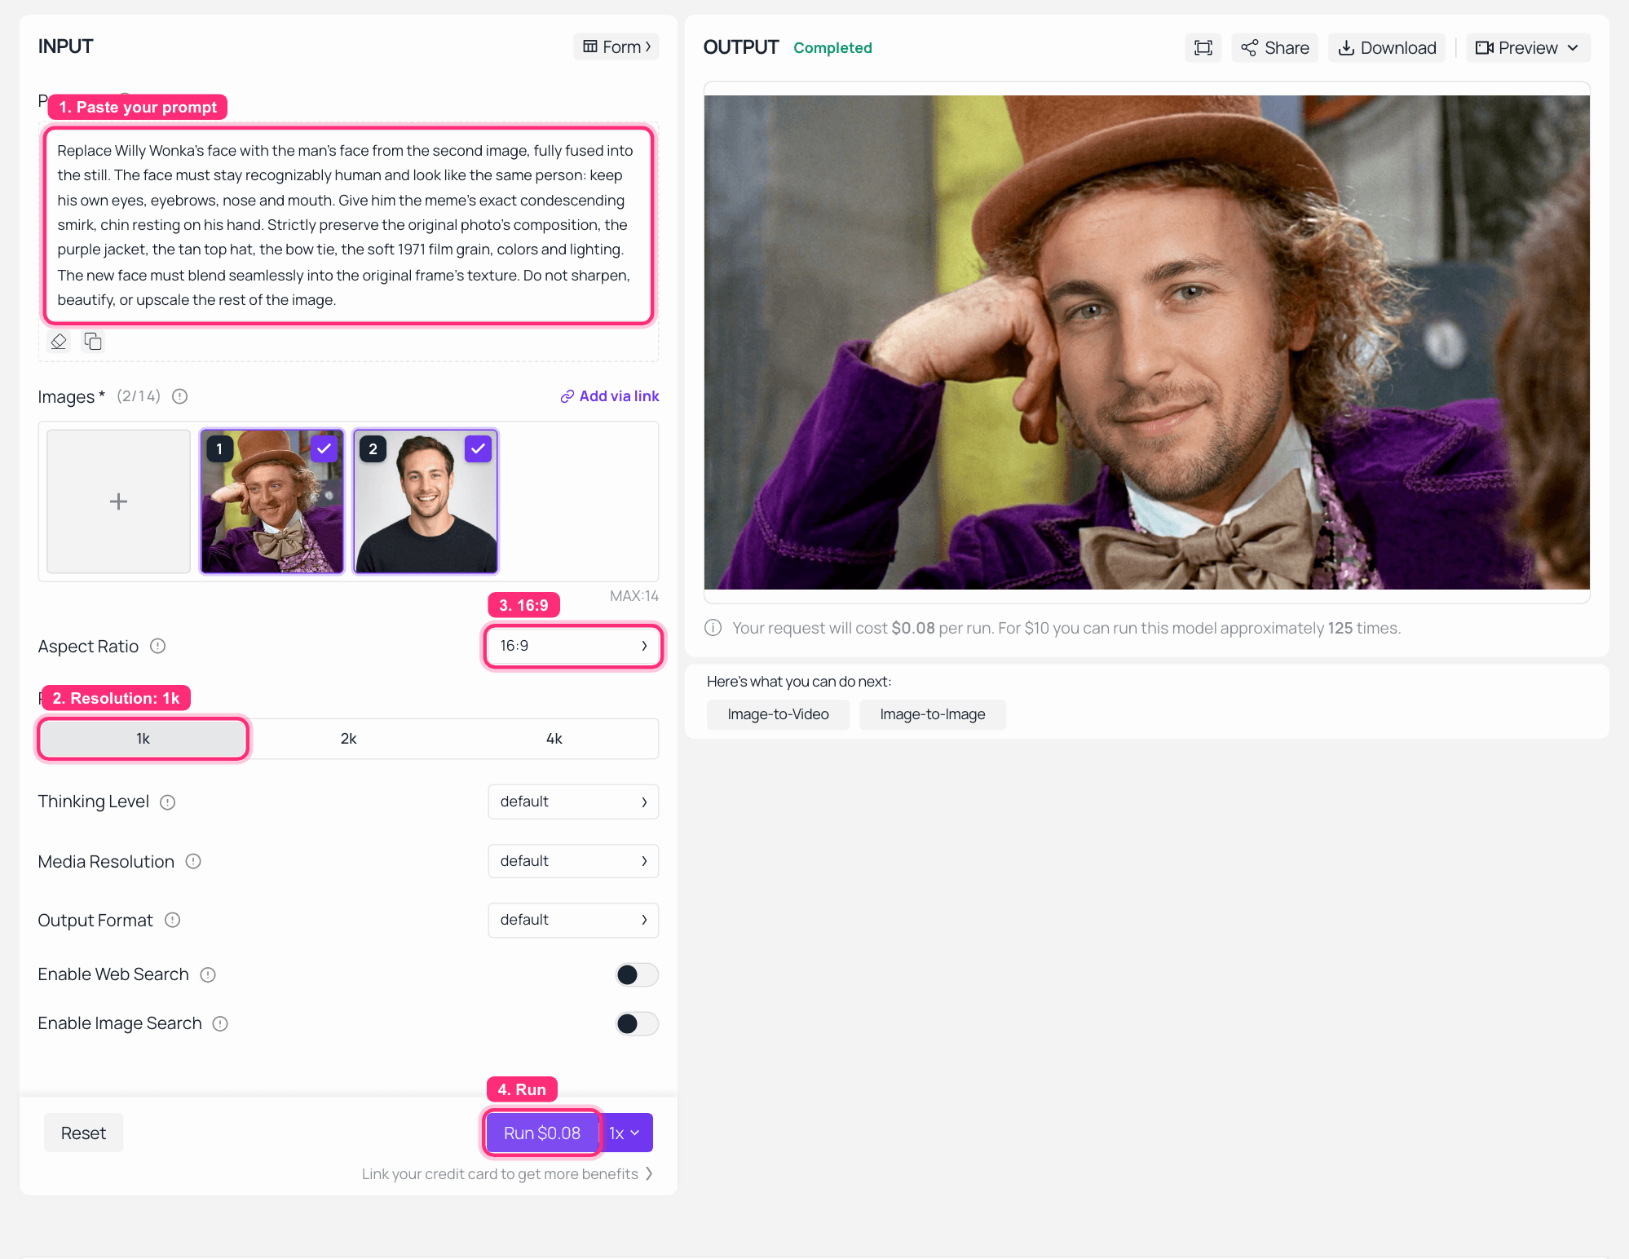This screenshot has height=1259, width=1629.
Task: Click inside the prompt text field
Action: (x=348, y=225)
